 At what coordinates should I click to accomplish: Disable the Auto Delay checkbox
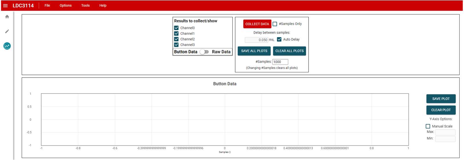click(x=279, y=39)
